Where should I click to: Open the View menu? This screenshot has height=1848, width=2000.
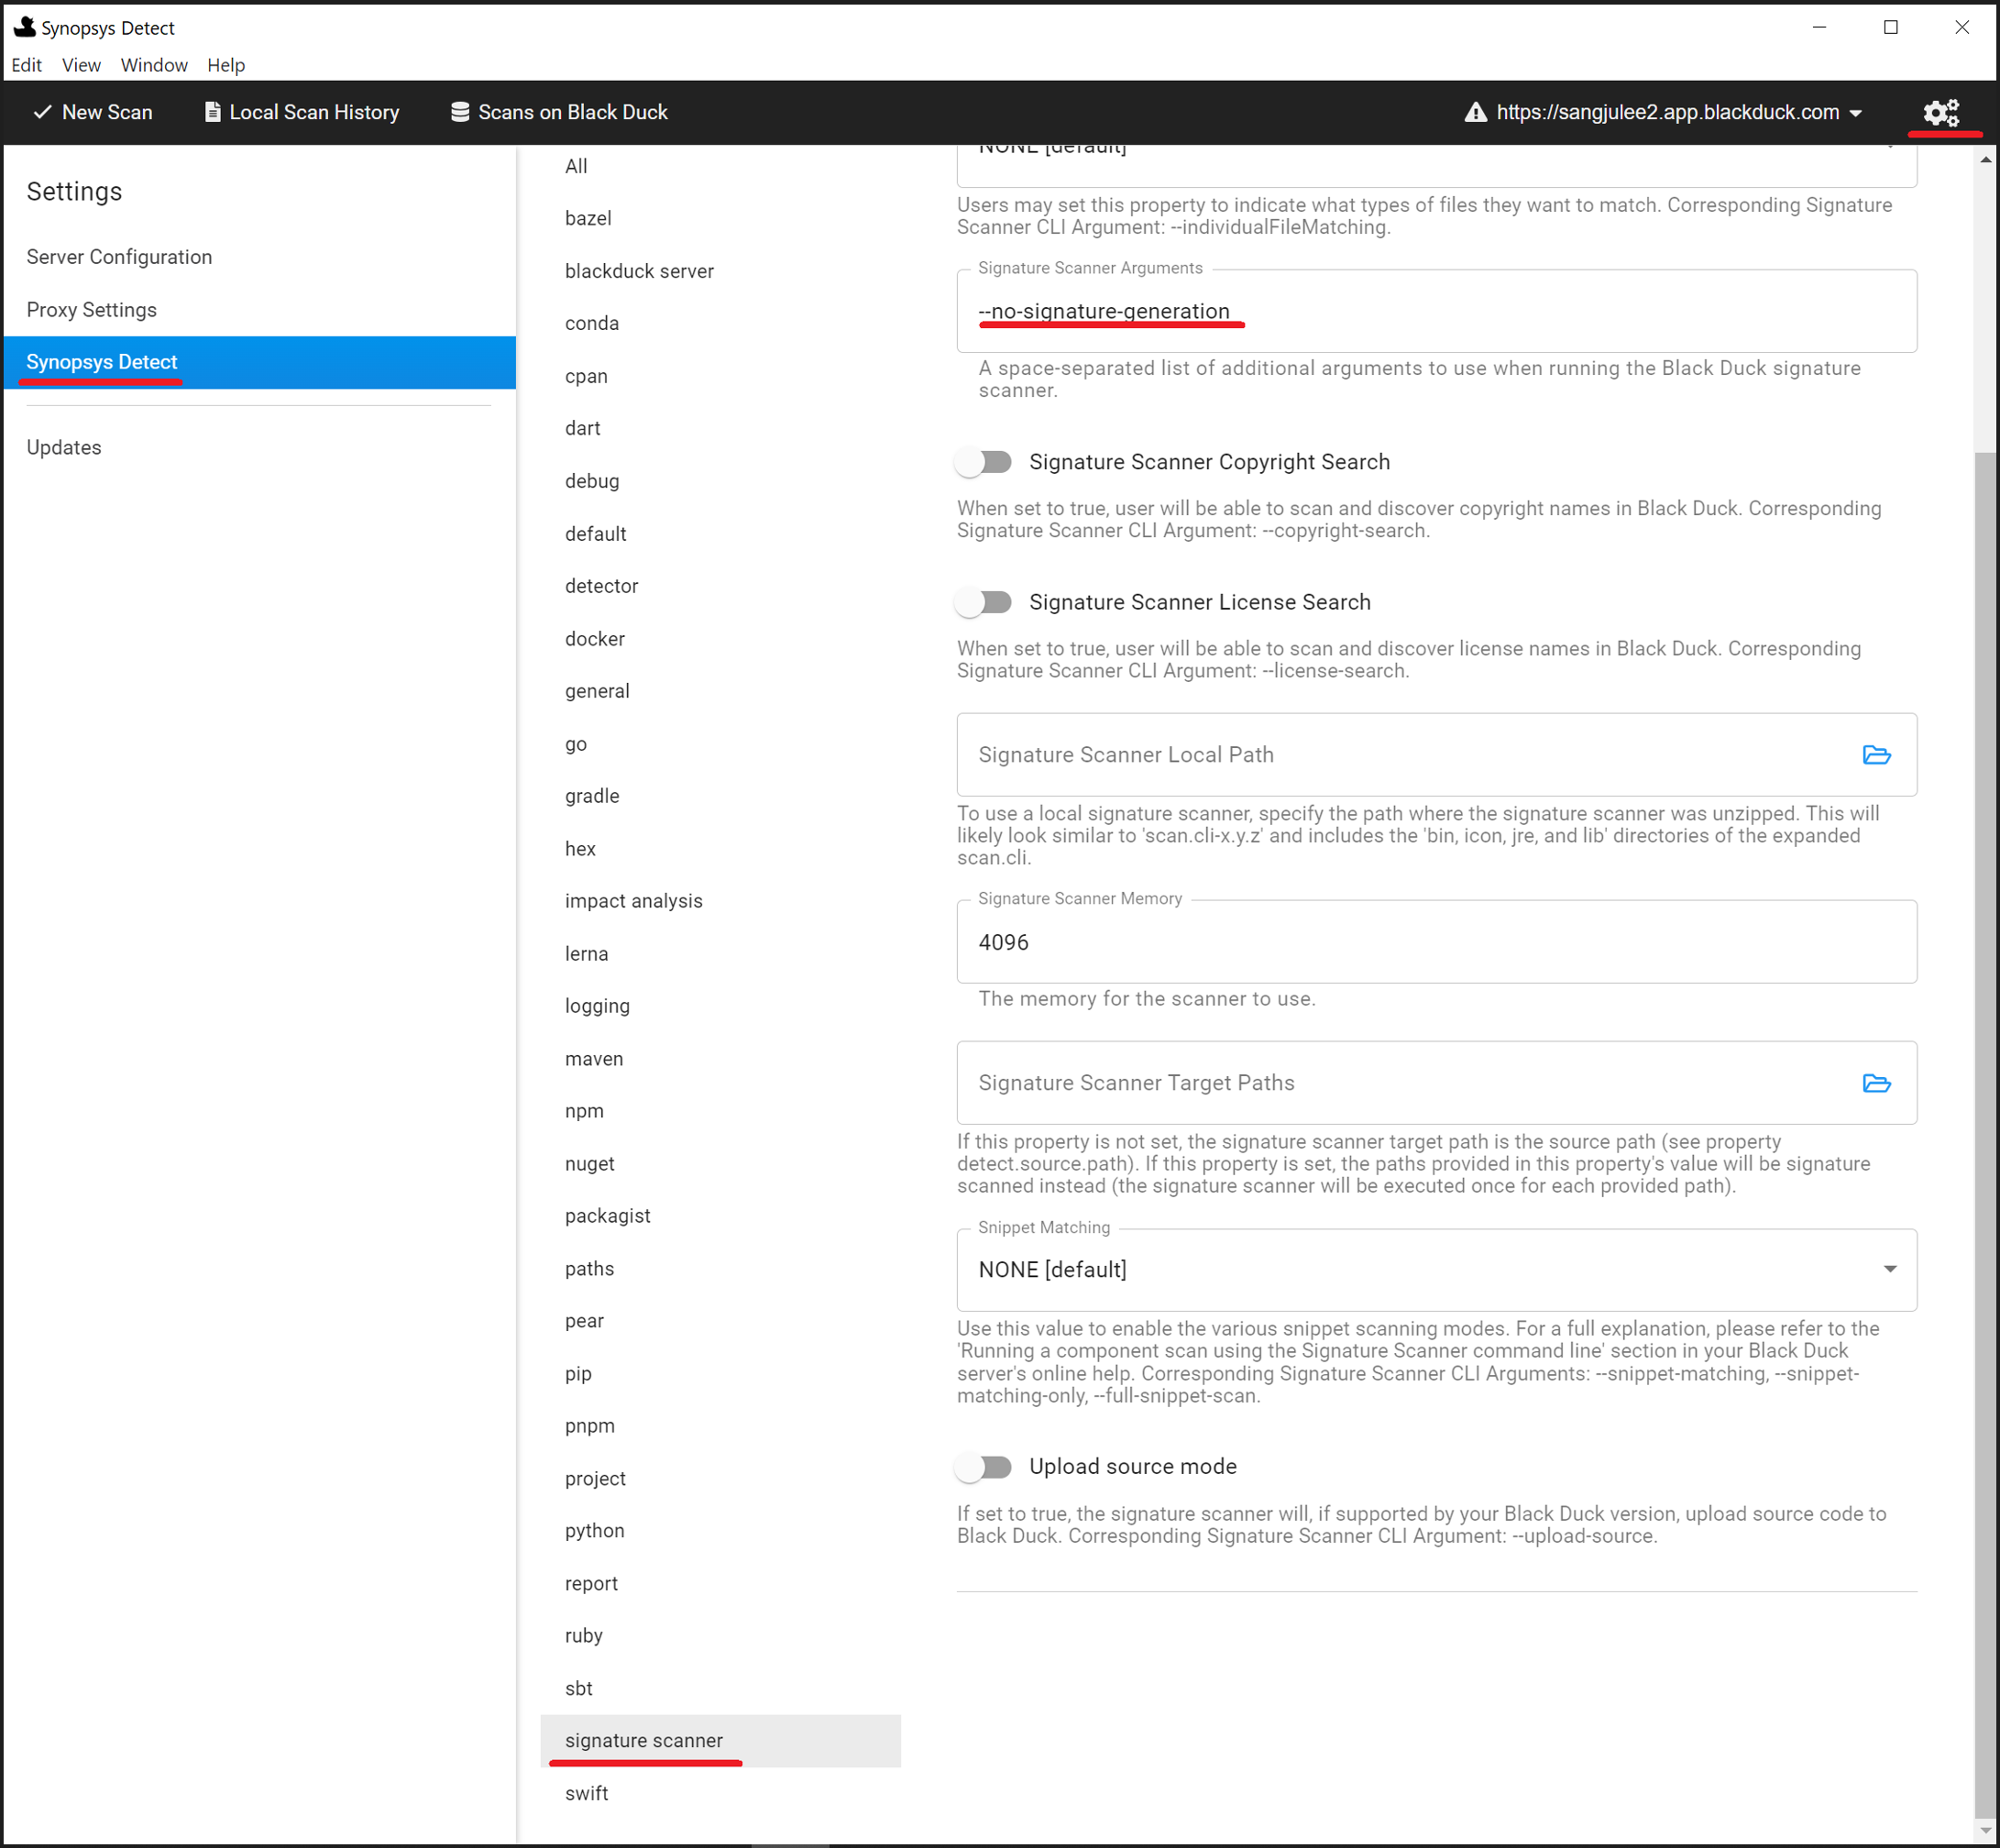point(81,65)
